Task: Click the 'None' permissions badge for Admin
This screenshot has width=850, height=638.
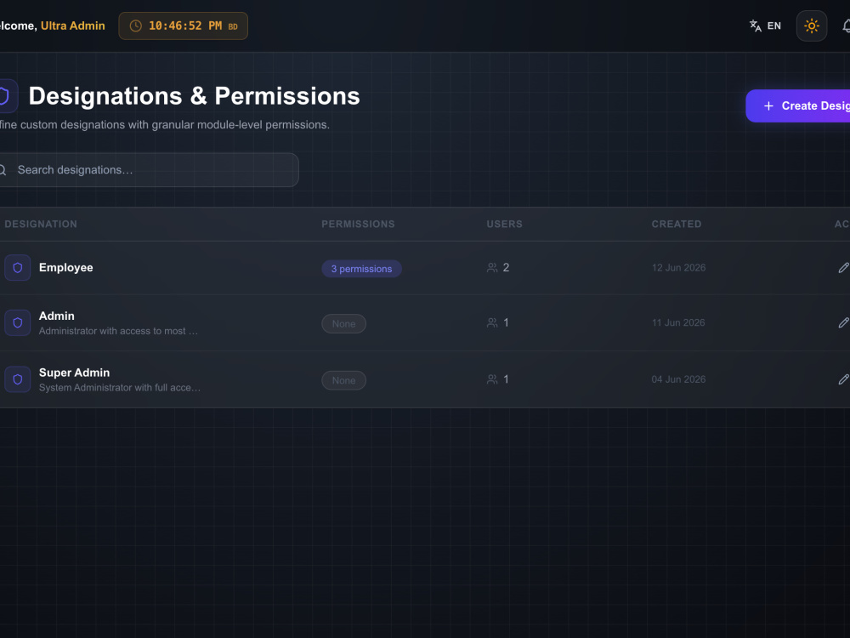Action: coord(343,324)
